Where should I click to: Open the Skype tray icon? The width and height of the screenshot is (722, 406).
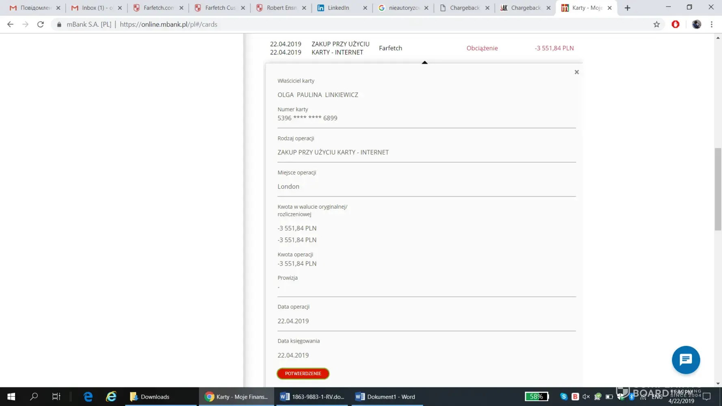point(564,397)
